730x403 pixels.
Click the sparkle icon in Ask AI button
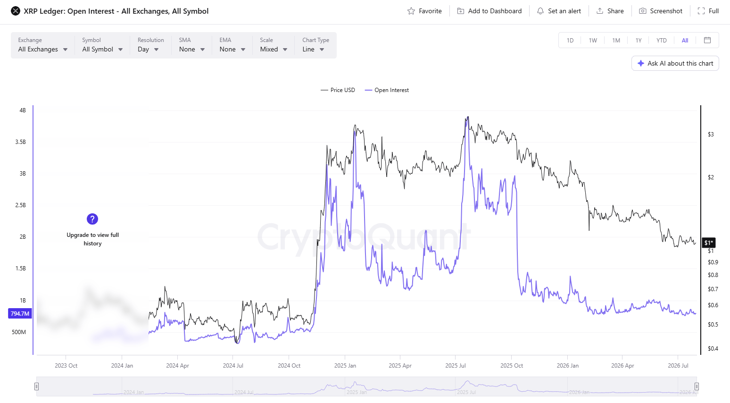pyautogui.click(x=641, y=63)
